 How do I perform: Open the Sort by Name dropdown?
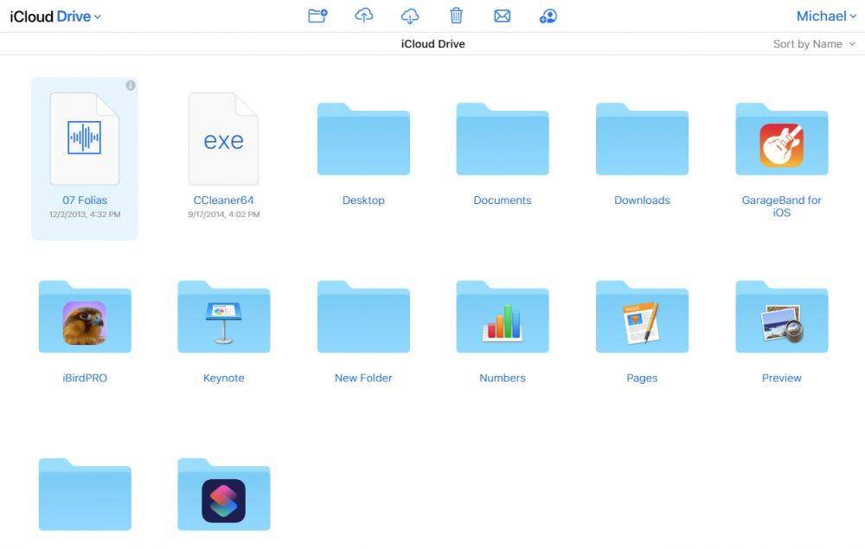pyautogui.click(x=814, y=44)
